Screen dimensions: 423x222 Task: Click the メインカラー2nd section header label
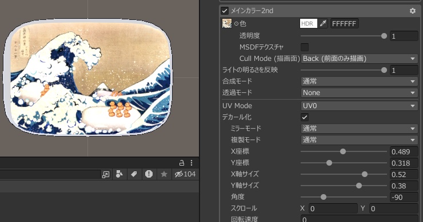[x=252, y=11]
